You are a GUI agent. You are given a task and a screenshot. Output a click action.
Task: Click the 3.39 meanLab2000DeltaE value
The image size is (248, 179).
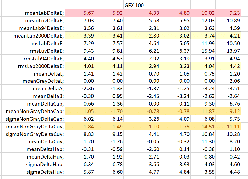[89, 36]
